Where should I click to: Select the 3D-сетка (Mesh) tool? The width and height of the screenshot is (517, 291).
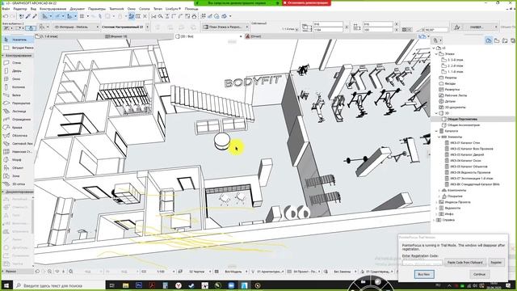18,183
